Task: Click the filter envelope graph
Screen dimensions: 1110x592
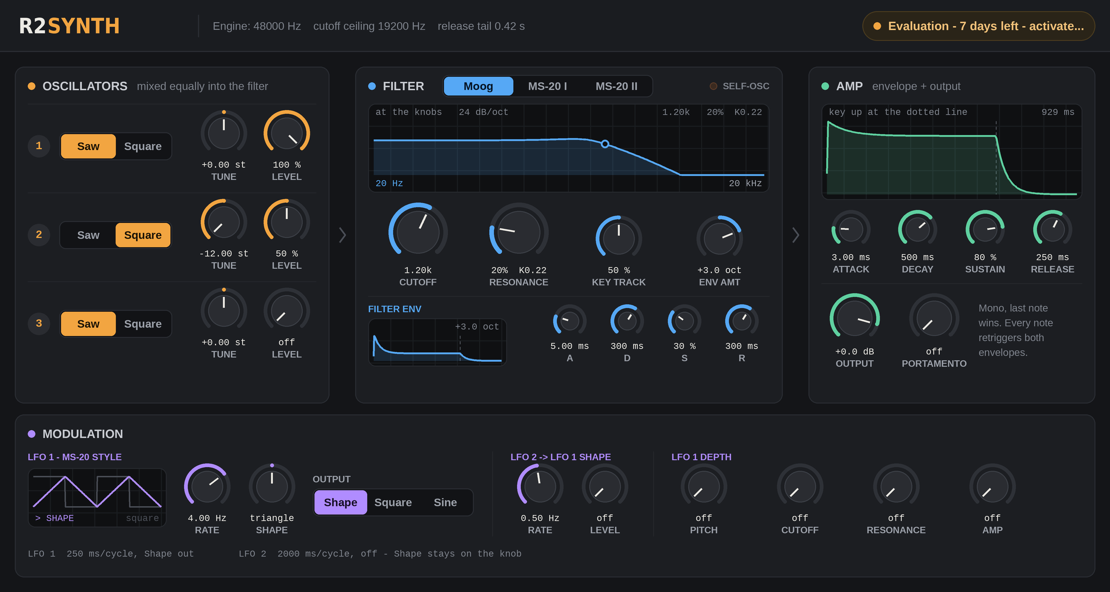Action: click(x=438, y=342)
